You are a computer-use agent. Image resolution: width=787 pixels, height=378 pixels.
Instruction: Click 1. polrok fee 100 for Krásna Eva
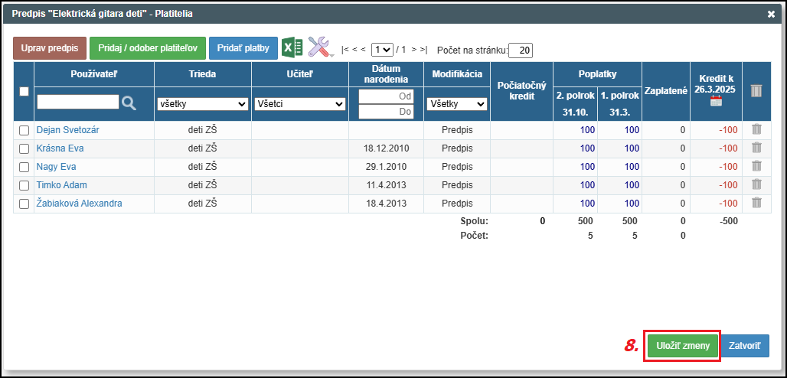click(x=632, y=148)
